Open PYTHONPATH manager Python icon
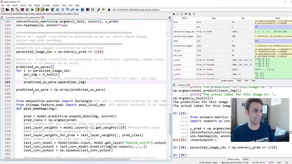The image size is (292, 164). coord(104,10)
